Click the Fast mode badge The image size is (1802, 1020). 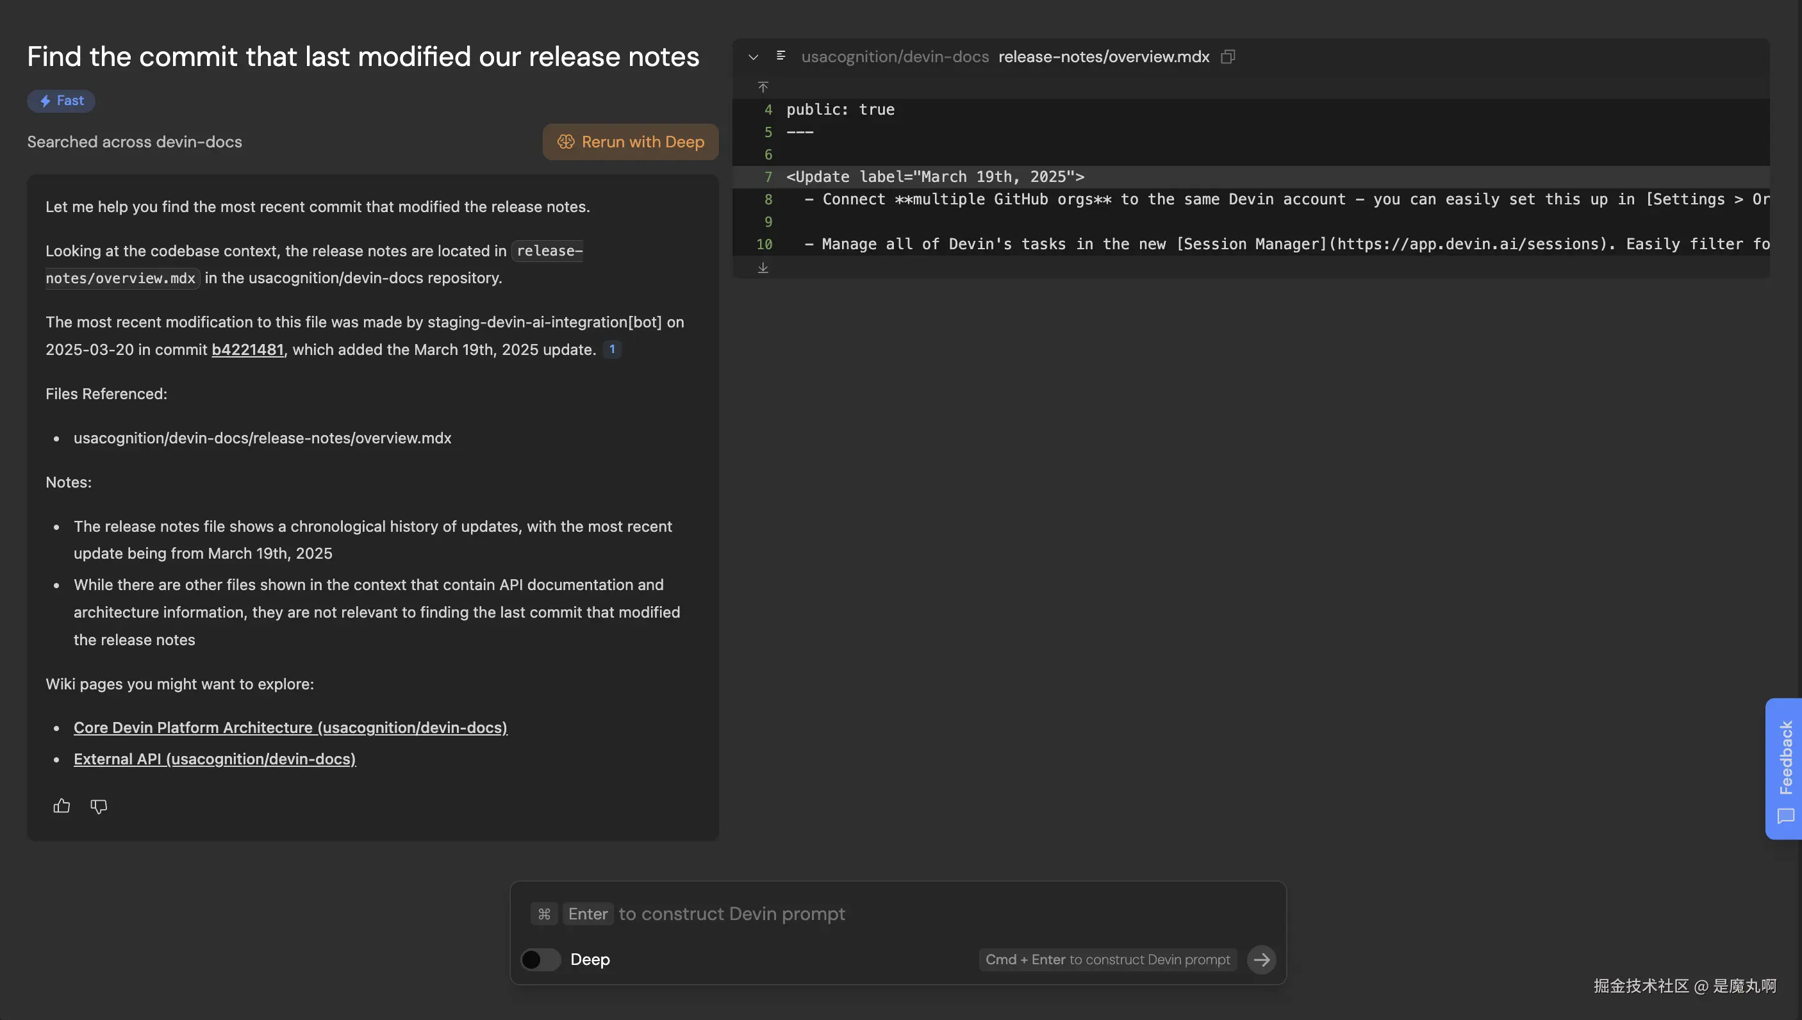pos(61,101)
